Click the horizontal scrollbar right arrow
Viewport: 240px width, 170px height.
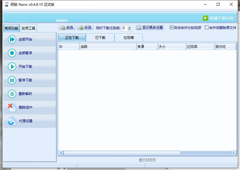pyautogui.click(x=234, y=153)
